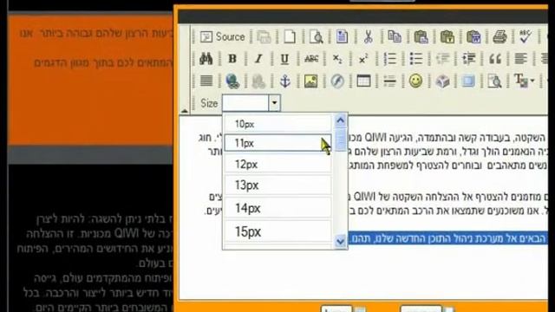Viewport: 555px width, 312px height.
Task: Toggle the Blockquote quotation marks icon
Action: click(495, 59)
